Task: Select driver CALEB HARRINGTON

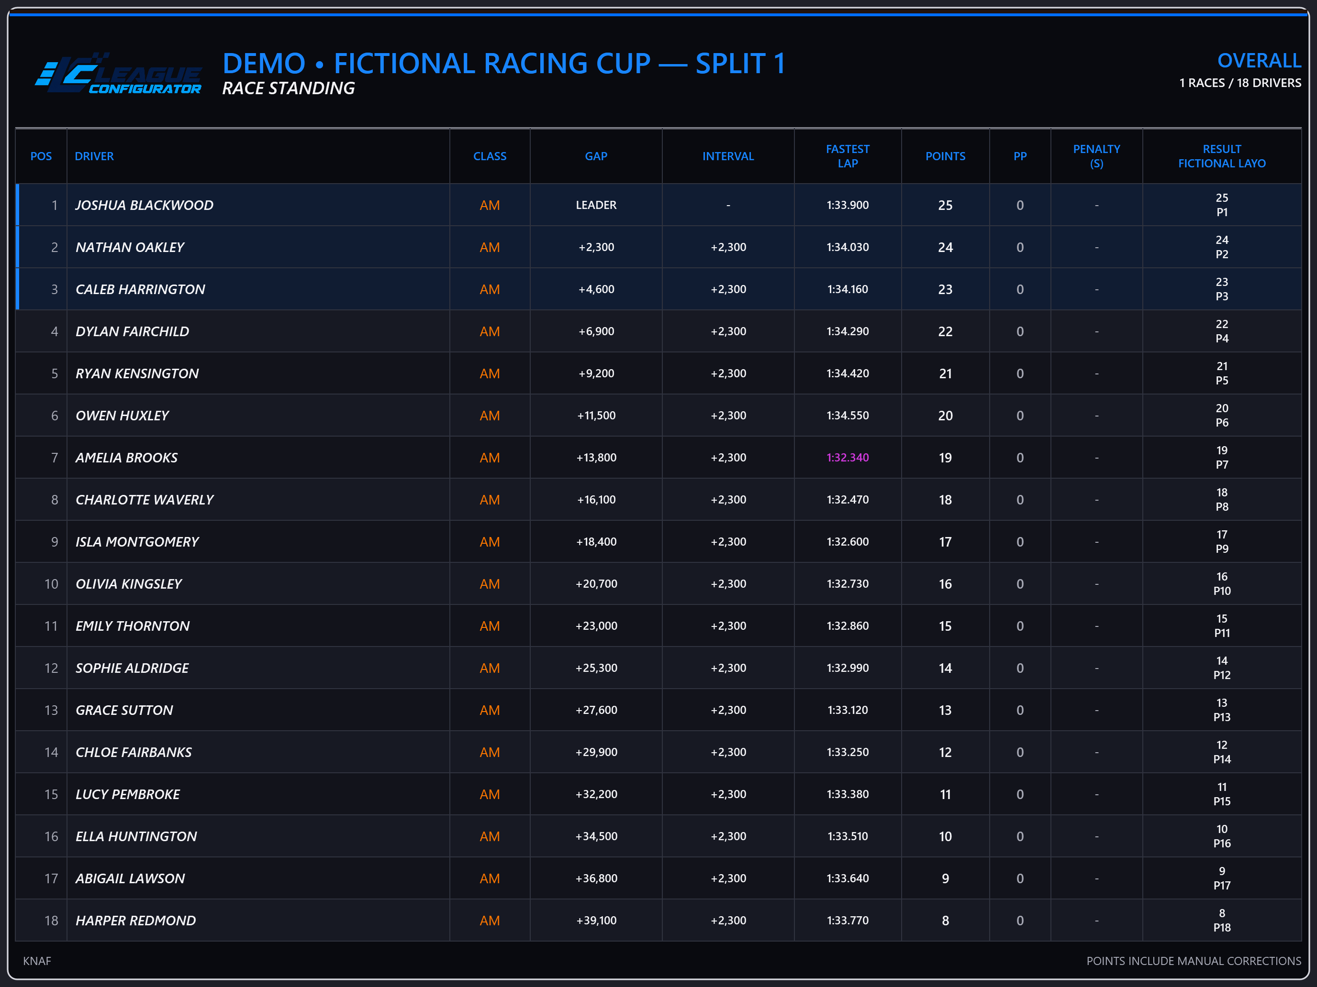Action: coord(140,289)
